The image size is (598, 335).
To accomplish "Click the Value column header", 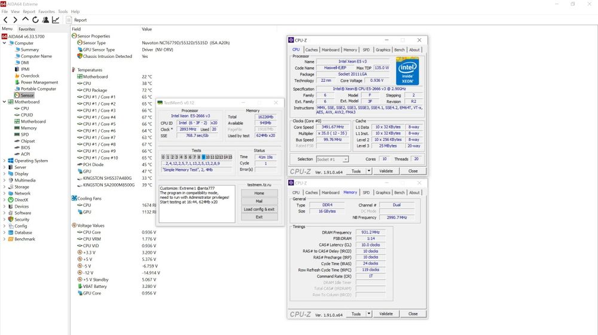I will [147, 29].
